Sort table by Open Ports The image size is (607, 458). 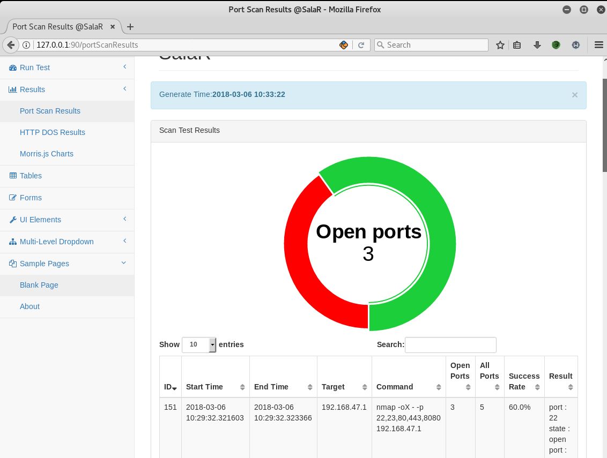point(460,377)
